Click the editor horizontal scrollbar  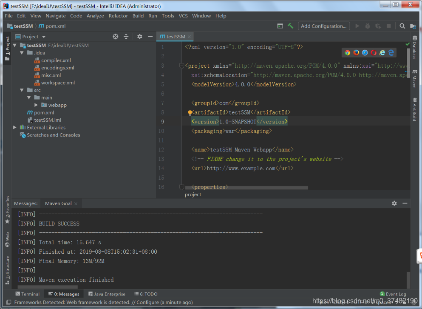246,188
